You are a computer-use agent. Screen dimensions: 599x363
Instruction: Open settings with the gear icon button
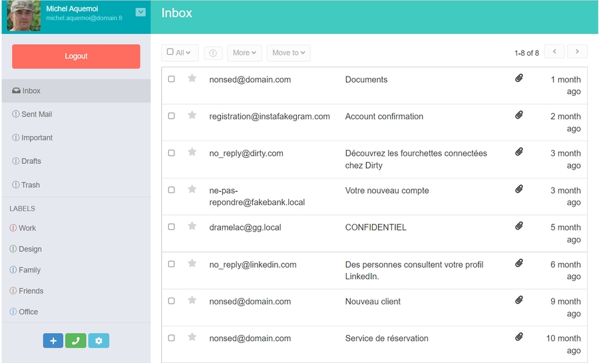point(99,341)
